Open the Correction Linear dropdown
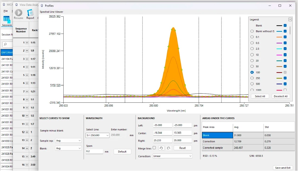The width and height of the screenshot is (300, 174). pyautogui.click(x=172, y=156)
